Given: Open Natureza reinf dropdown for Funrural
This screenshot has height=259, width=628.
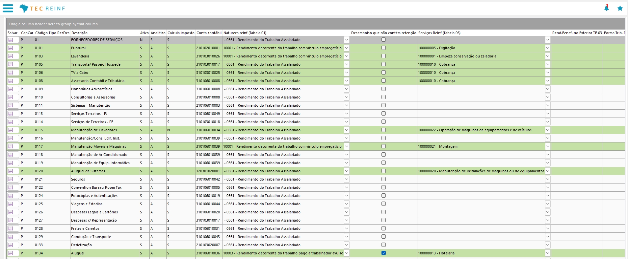Looking at the screenshot, I should pyautogui.click(x=347, y=48).
